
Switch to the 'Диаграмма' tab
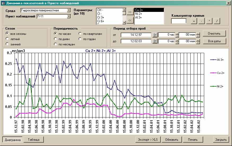(x=12, y=140)
